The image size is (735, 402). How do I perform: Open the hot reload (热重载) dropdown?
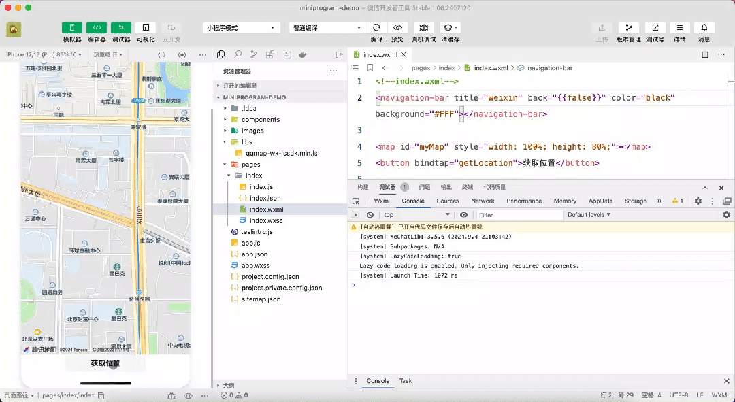[108, 55]
